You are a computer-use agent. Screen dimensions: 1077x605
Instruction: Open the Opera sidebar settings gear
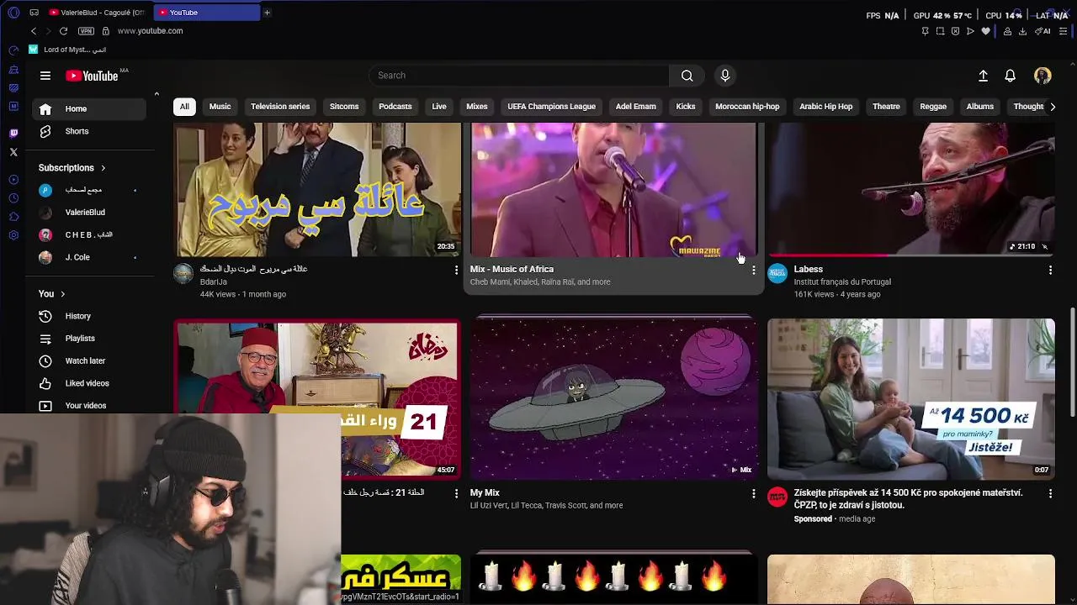(13, 235)
